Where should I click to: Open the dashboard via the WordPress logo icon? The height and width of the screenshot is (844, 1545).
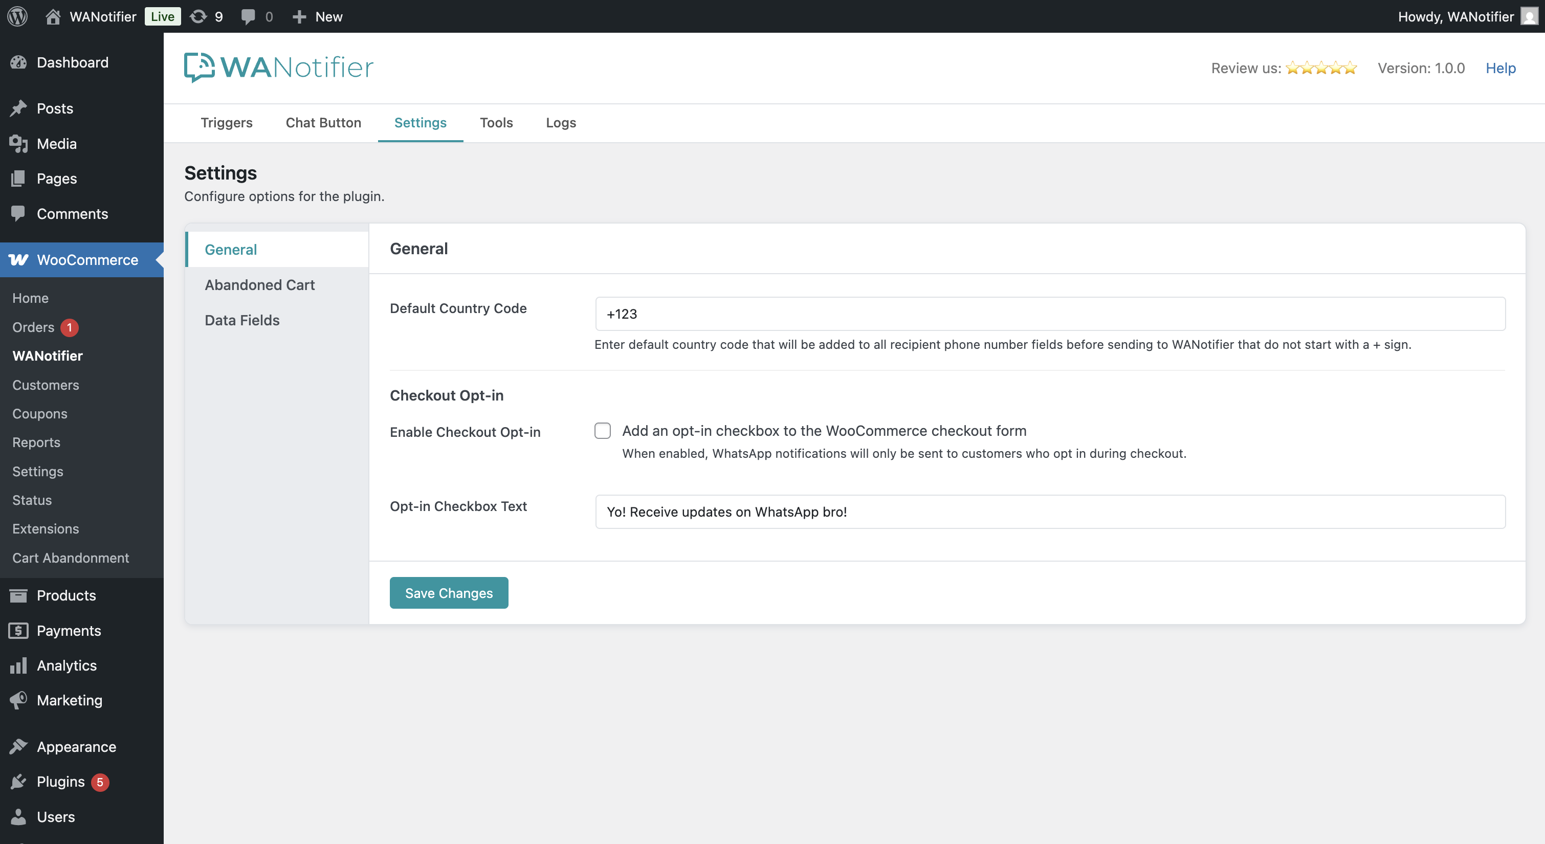pyautogui.click(x=17, y=16)
